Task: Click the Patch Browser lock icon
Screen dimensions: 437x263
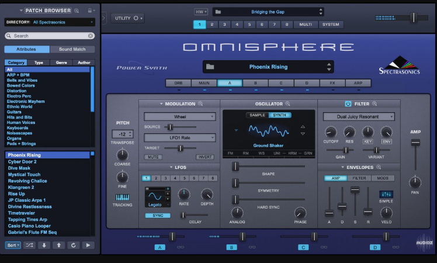Action: pyautogui.click(x=90, y=11)
